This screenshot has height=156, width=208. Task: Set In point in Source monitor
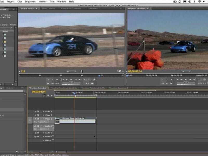[48, 80]
